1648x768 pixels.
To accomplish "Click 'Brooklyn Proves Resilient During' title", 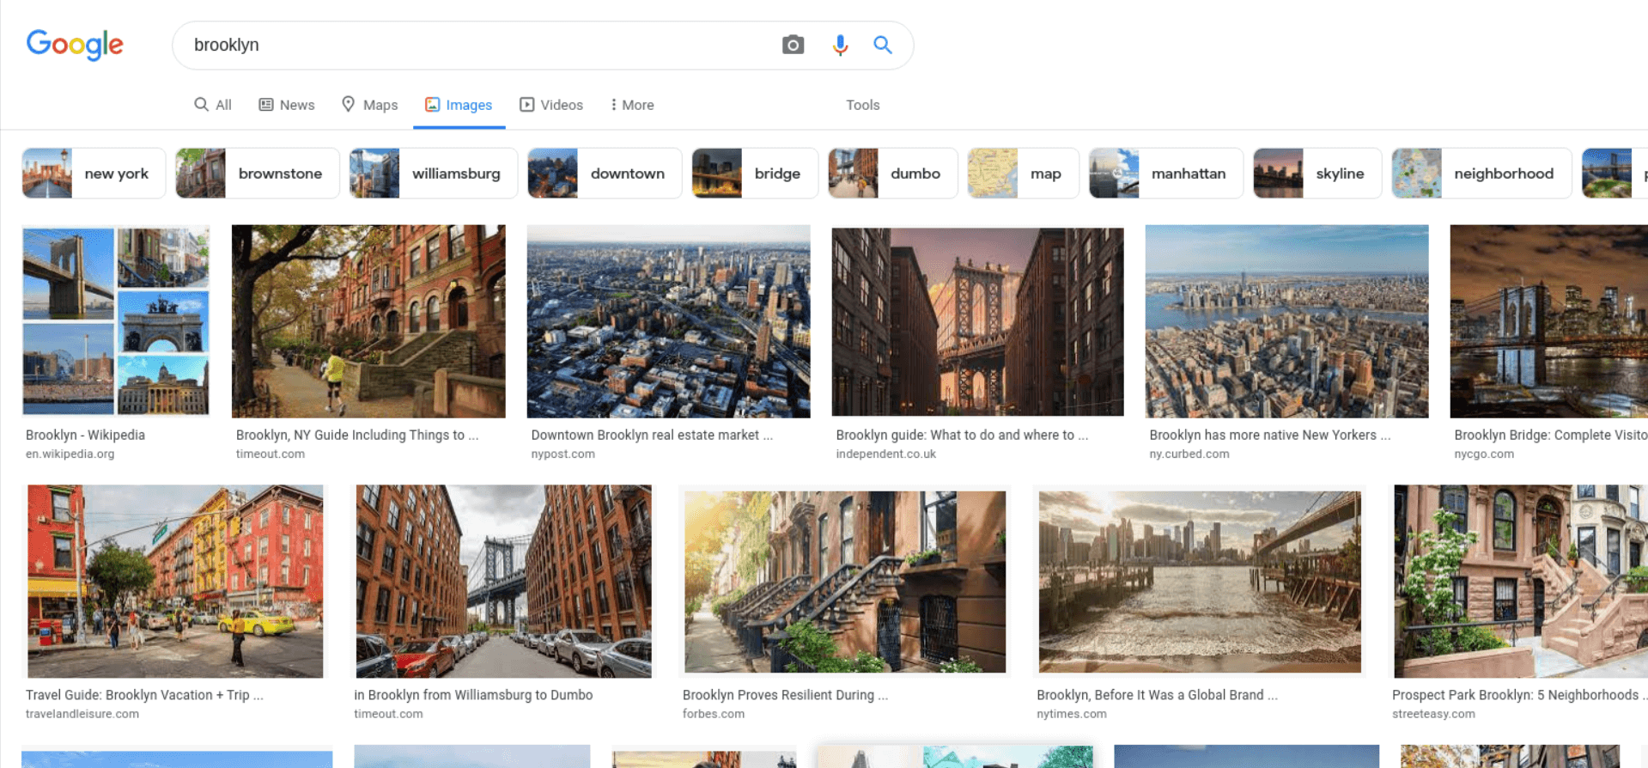I will click(785, 695).
